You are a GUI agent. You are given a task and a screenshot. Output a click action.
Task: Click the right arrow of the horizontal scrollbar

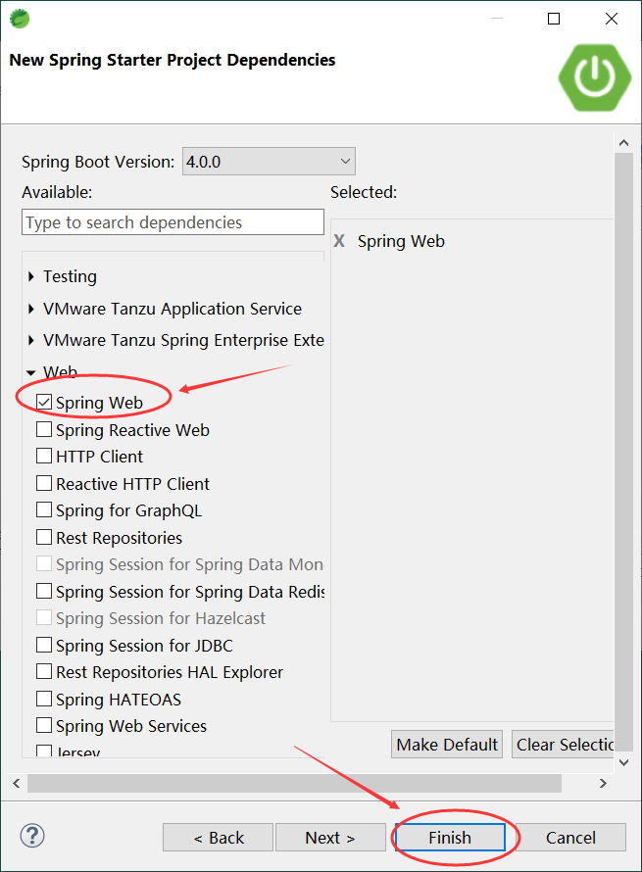(x=603, y=783)
